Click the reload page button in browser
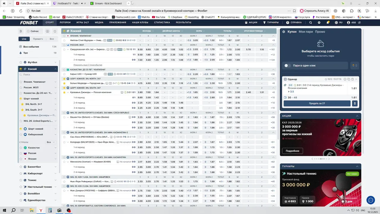The height and width of the screenshot is (214, 380). pyautogui.click(x=21, y=11)
